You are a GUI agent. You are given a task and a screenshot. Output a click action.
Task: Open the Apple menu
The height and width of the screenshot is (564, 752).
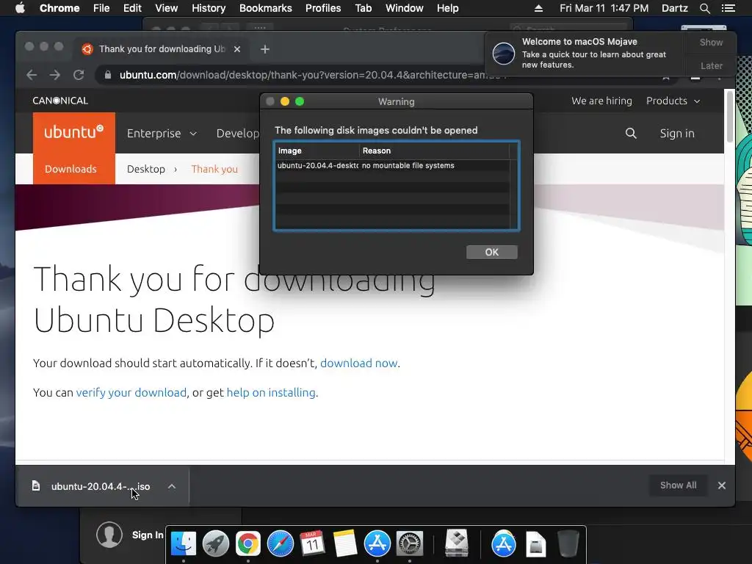coord(20,8)
